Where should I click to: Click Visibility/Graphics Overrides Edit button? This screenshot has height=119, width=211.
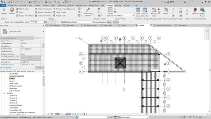[30, 57]
